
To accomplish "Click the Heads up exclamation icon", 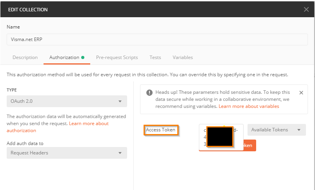I will point(149,93).
